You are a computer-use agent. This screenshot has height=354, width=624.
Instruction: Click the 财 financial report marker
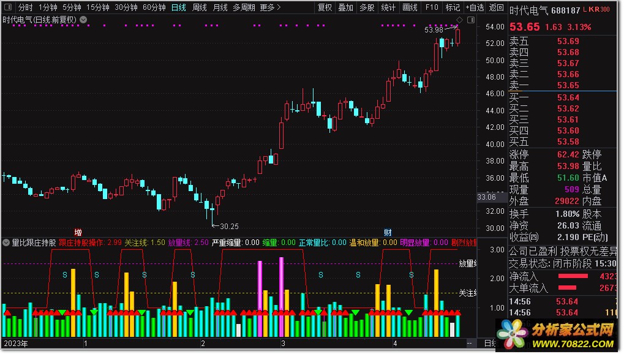[x=388, y=232]
